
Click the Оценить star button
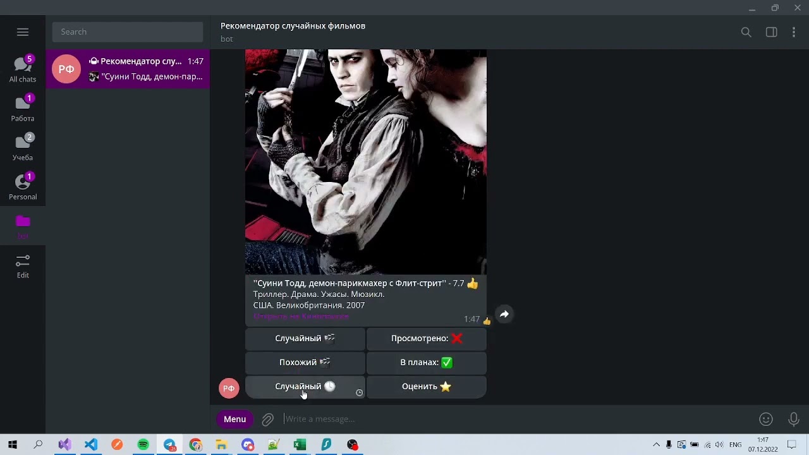(x=427, y=386)
